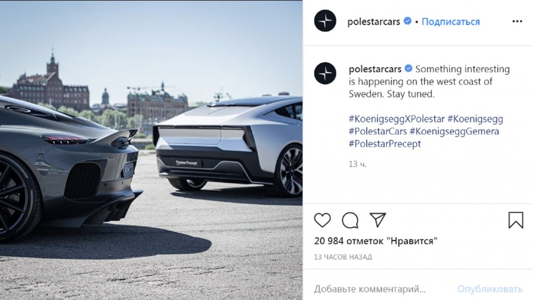Open the #Koenigsegg hashtag
Screen dimensions: 533x300
[x=475, y=119]
